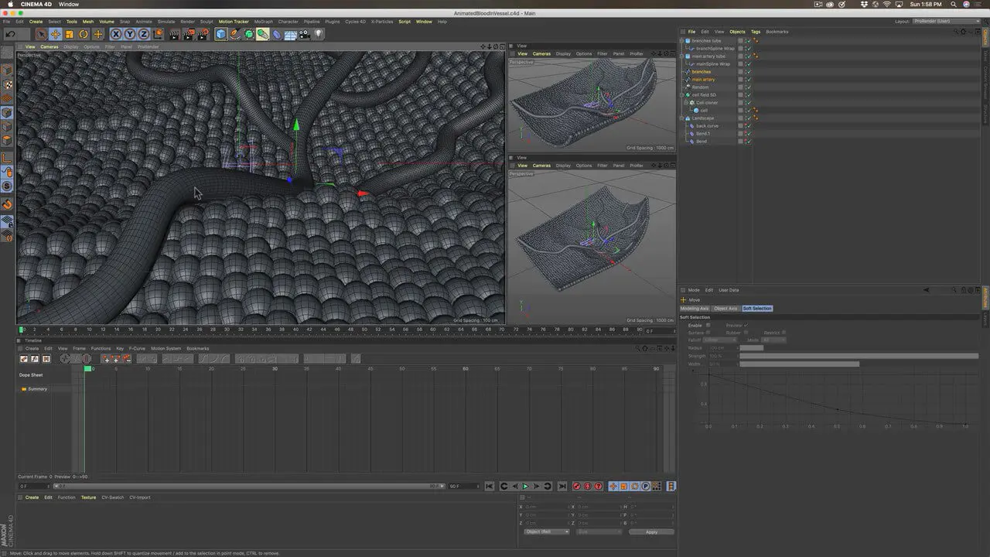This screenshot has width=990, height=557.
Task: Add a Cube primitive object
Action: [x=220, y=34]
